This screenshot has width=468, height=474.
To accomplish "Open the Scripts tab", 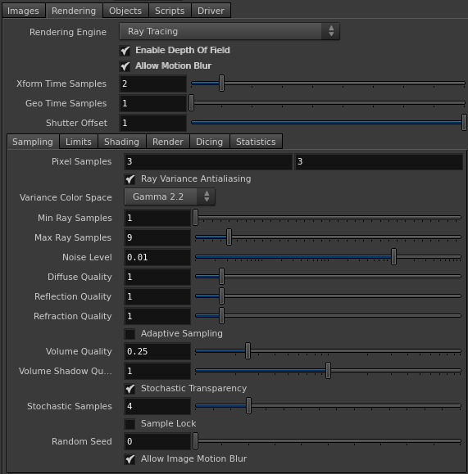I will (x=170, y=11).
